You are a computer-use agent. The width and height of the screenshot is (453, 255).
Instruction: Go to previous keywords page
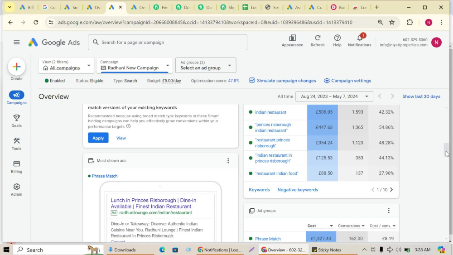pyautogui.click(x=373, y=190)
